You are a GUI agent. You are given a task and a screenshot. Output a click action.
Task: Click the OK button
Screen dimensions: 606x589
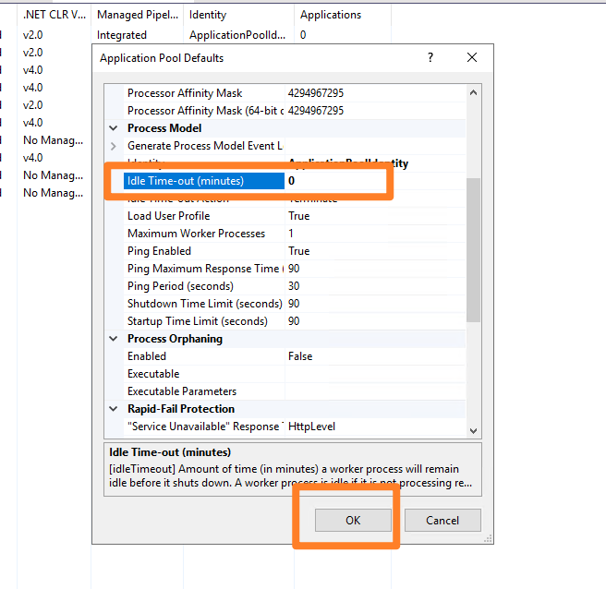click(x=353, y=520)
